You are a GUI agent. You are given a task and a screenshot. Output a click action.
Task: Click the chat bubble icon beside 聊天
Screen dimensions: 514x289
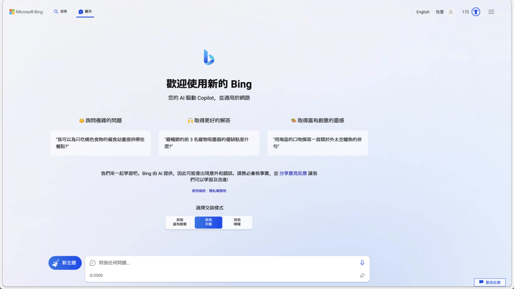point(80,11)
